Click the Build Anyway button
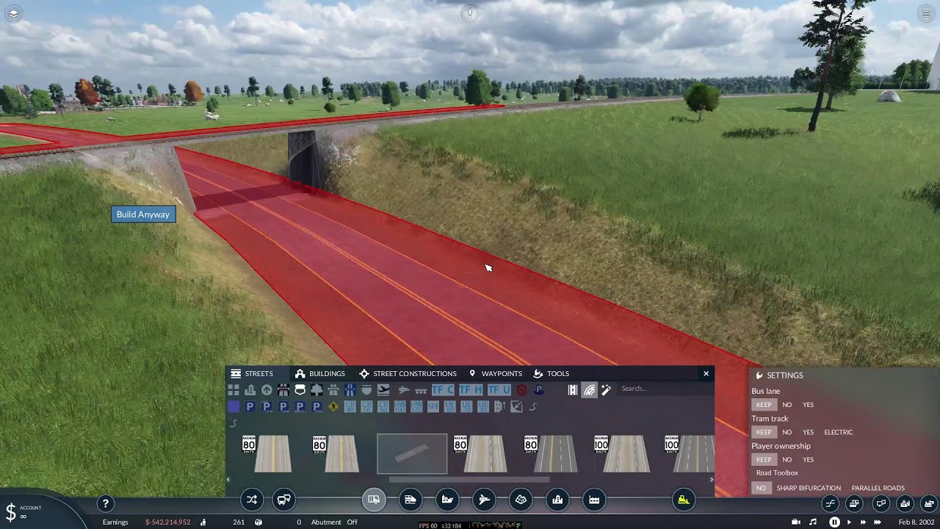The width and height of the screenshot is (940, 529). [x=143, y=215]
